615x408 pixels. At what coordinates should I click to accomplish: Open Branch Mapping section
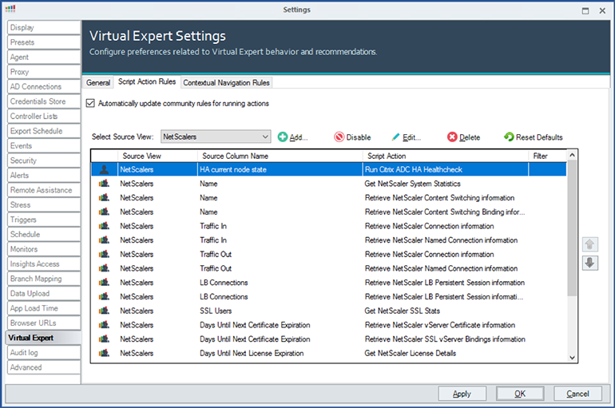pos(44,279)
